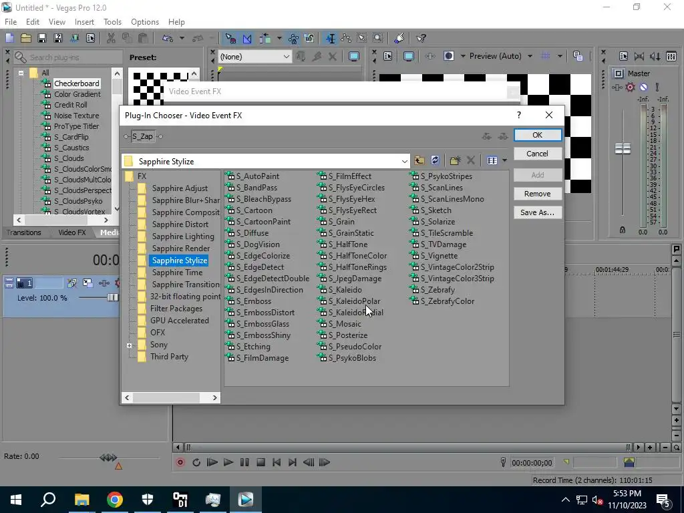Click the Windows Start button
Viewport: 684px width, 513px height.
coord(16,500)
